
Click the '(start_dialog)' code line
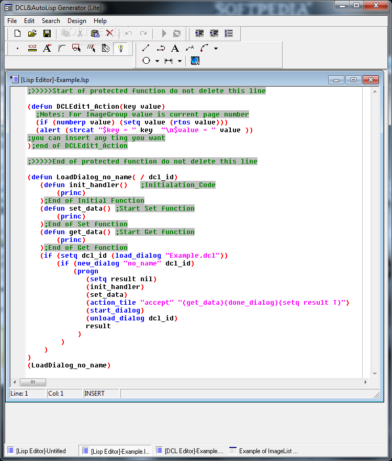coord(115,310)
